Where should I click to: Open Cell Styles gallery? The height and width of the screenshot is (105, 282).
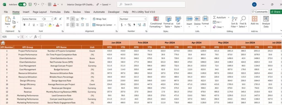[x=178, y=22]
